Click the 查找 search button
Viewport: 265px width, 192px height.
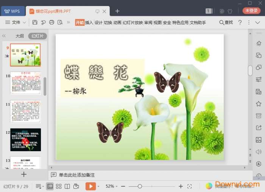(226, 23)
